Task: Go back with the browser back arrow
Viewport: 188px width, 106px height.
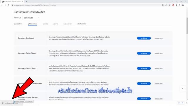Action: point(2,5)
